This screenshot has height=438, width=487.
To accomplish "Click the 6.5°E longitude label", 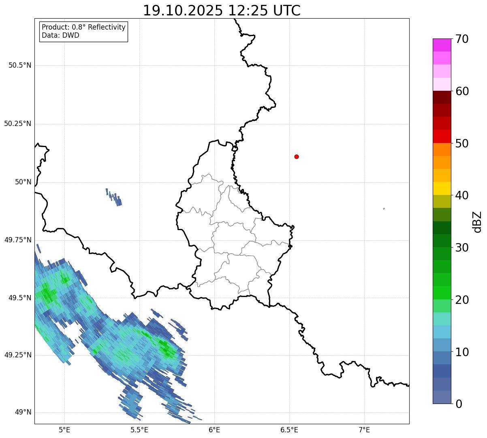I will [289, 430].
